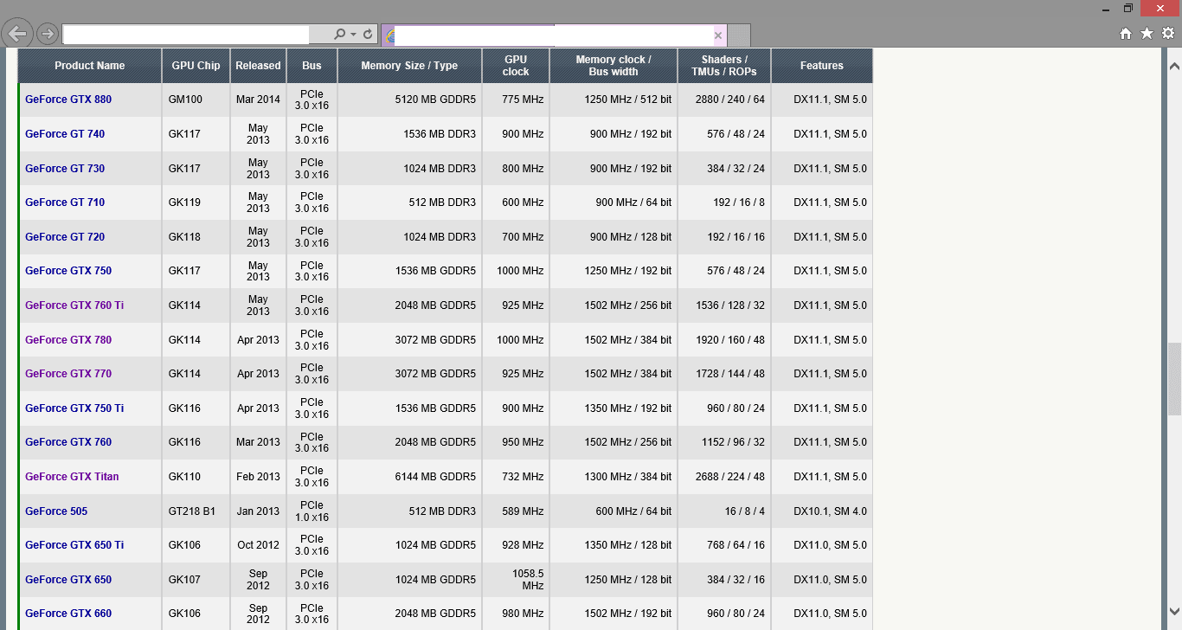Select the PCIe 1.0 x16 bus cell
1182x630 pixels.
click(312, 511)
